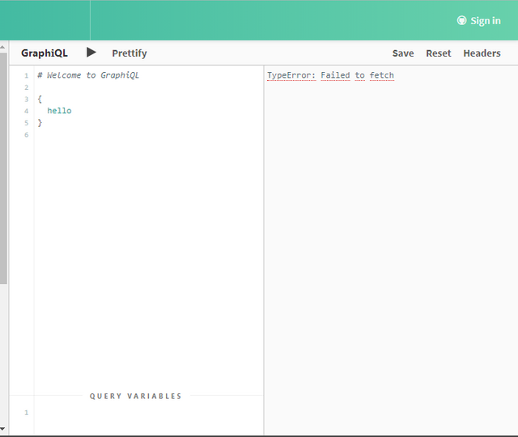Click the GitHub icon beside Sign in

pos(461,20)
